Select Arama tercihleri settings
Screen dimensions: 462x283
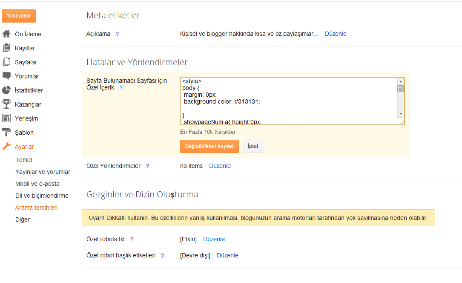tap(36, 208)
